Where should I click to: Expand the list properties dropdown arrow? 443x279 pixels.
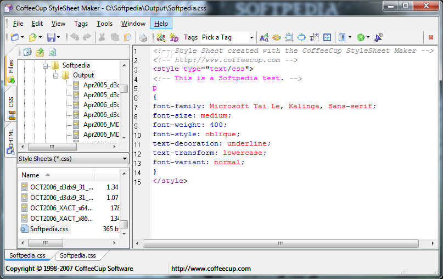[350, 37]
